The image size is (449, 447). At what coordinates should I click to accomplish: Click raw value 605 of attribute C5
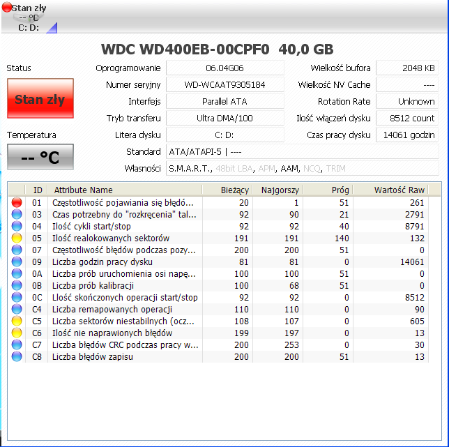click(x=417, y=321)
